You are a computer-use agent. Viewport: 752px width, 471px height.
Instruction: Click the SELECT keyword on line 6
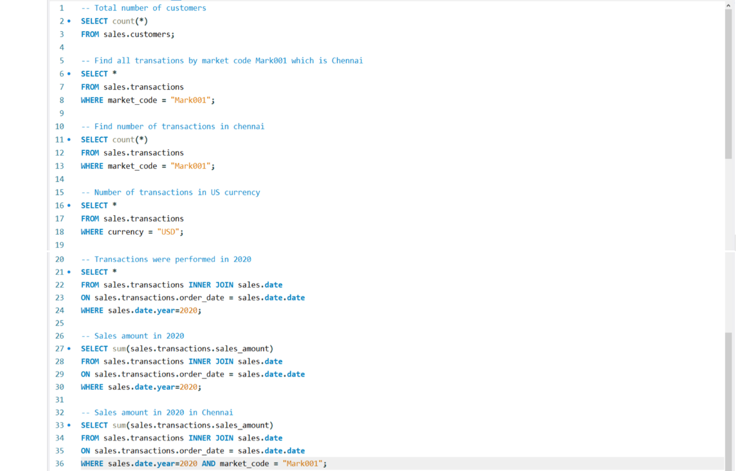(x=95, y=74)
